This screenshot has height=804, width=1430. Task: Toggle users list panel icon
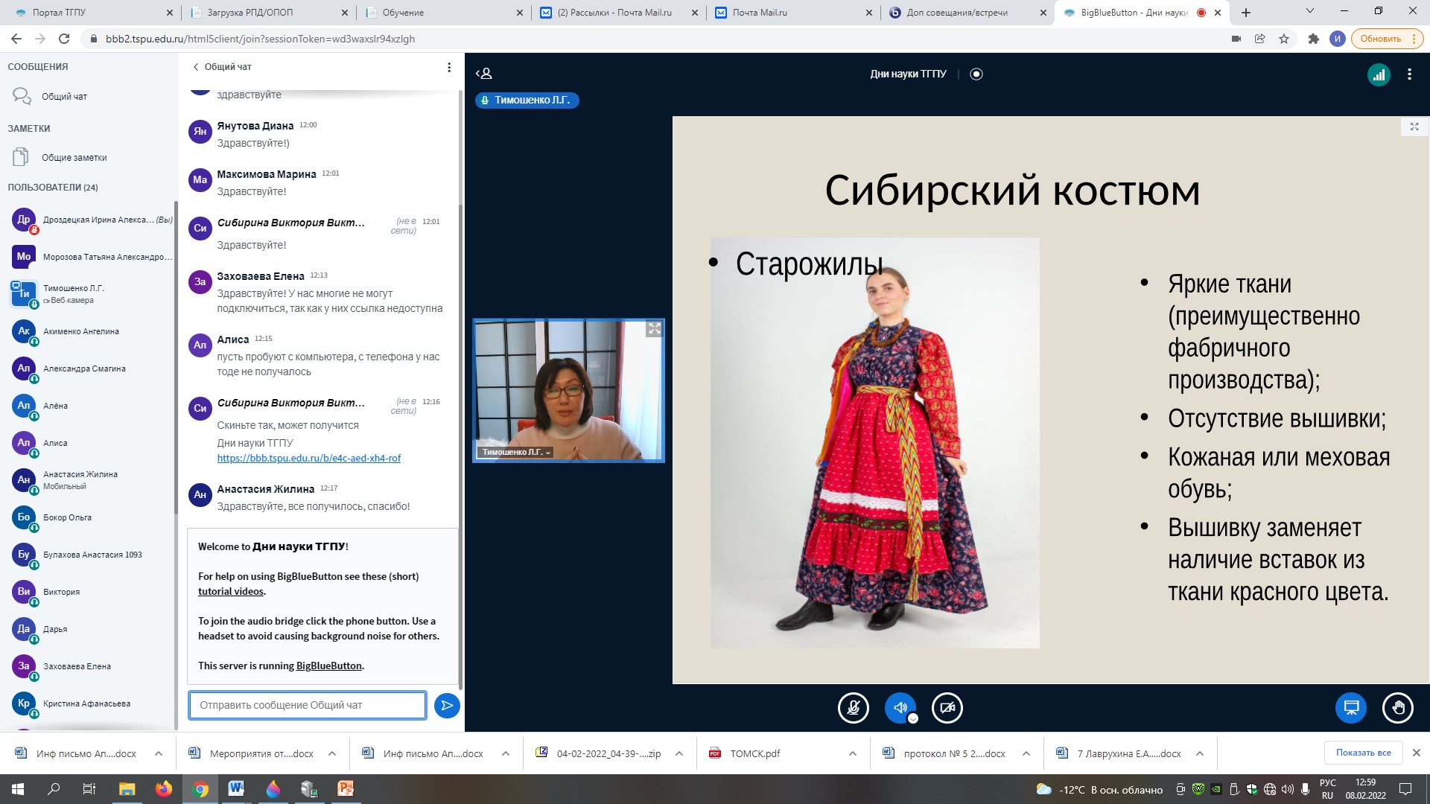pyautogui.click(x=484, y=74)
